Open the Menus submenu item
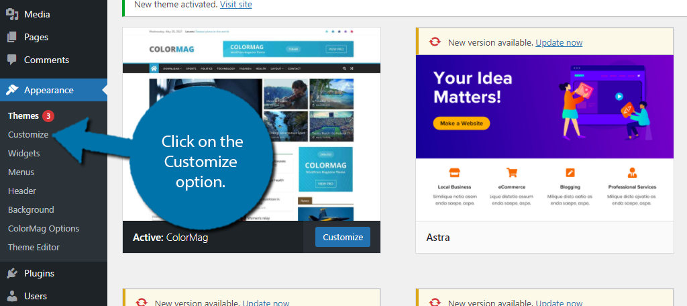The image size is (687, 306). 21,172
